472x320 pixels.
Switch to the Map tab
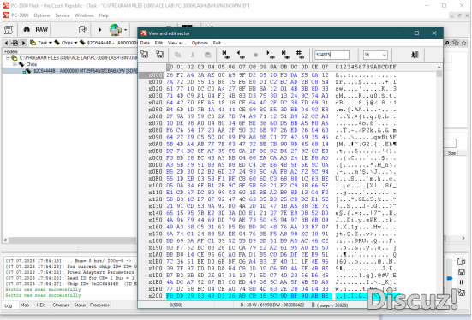(x=25, y=305)
